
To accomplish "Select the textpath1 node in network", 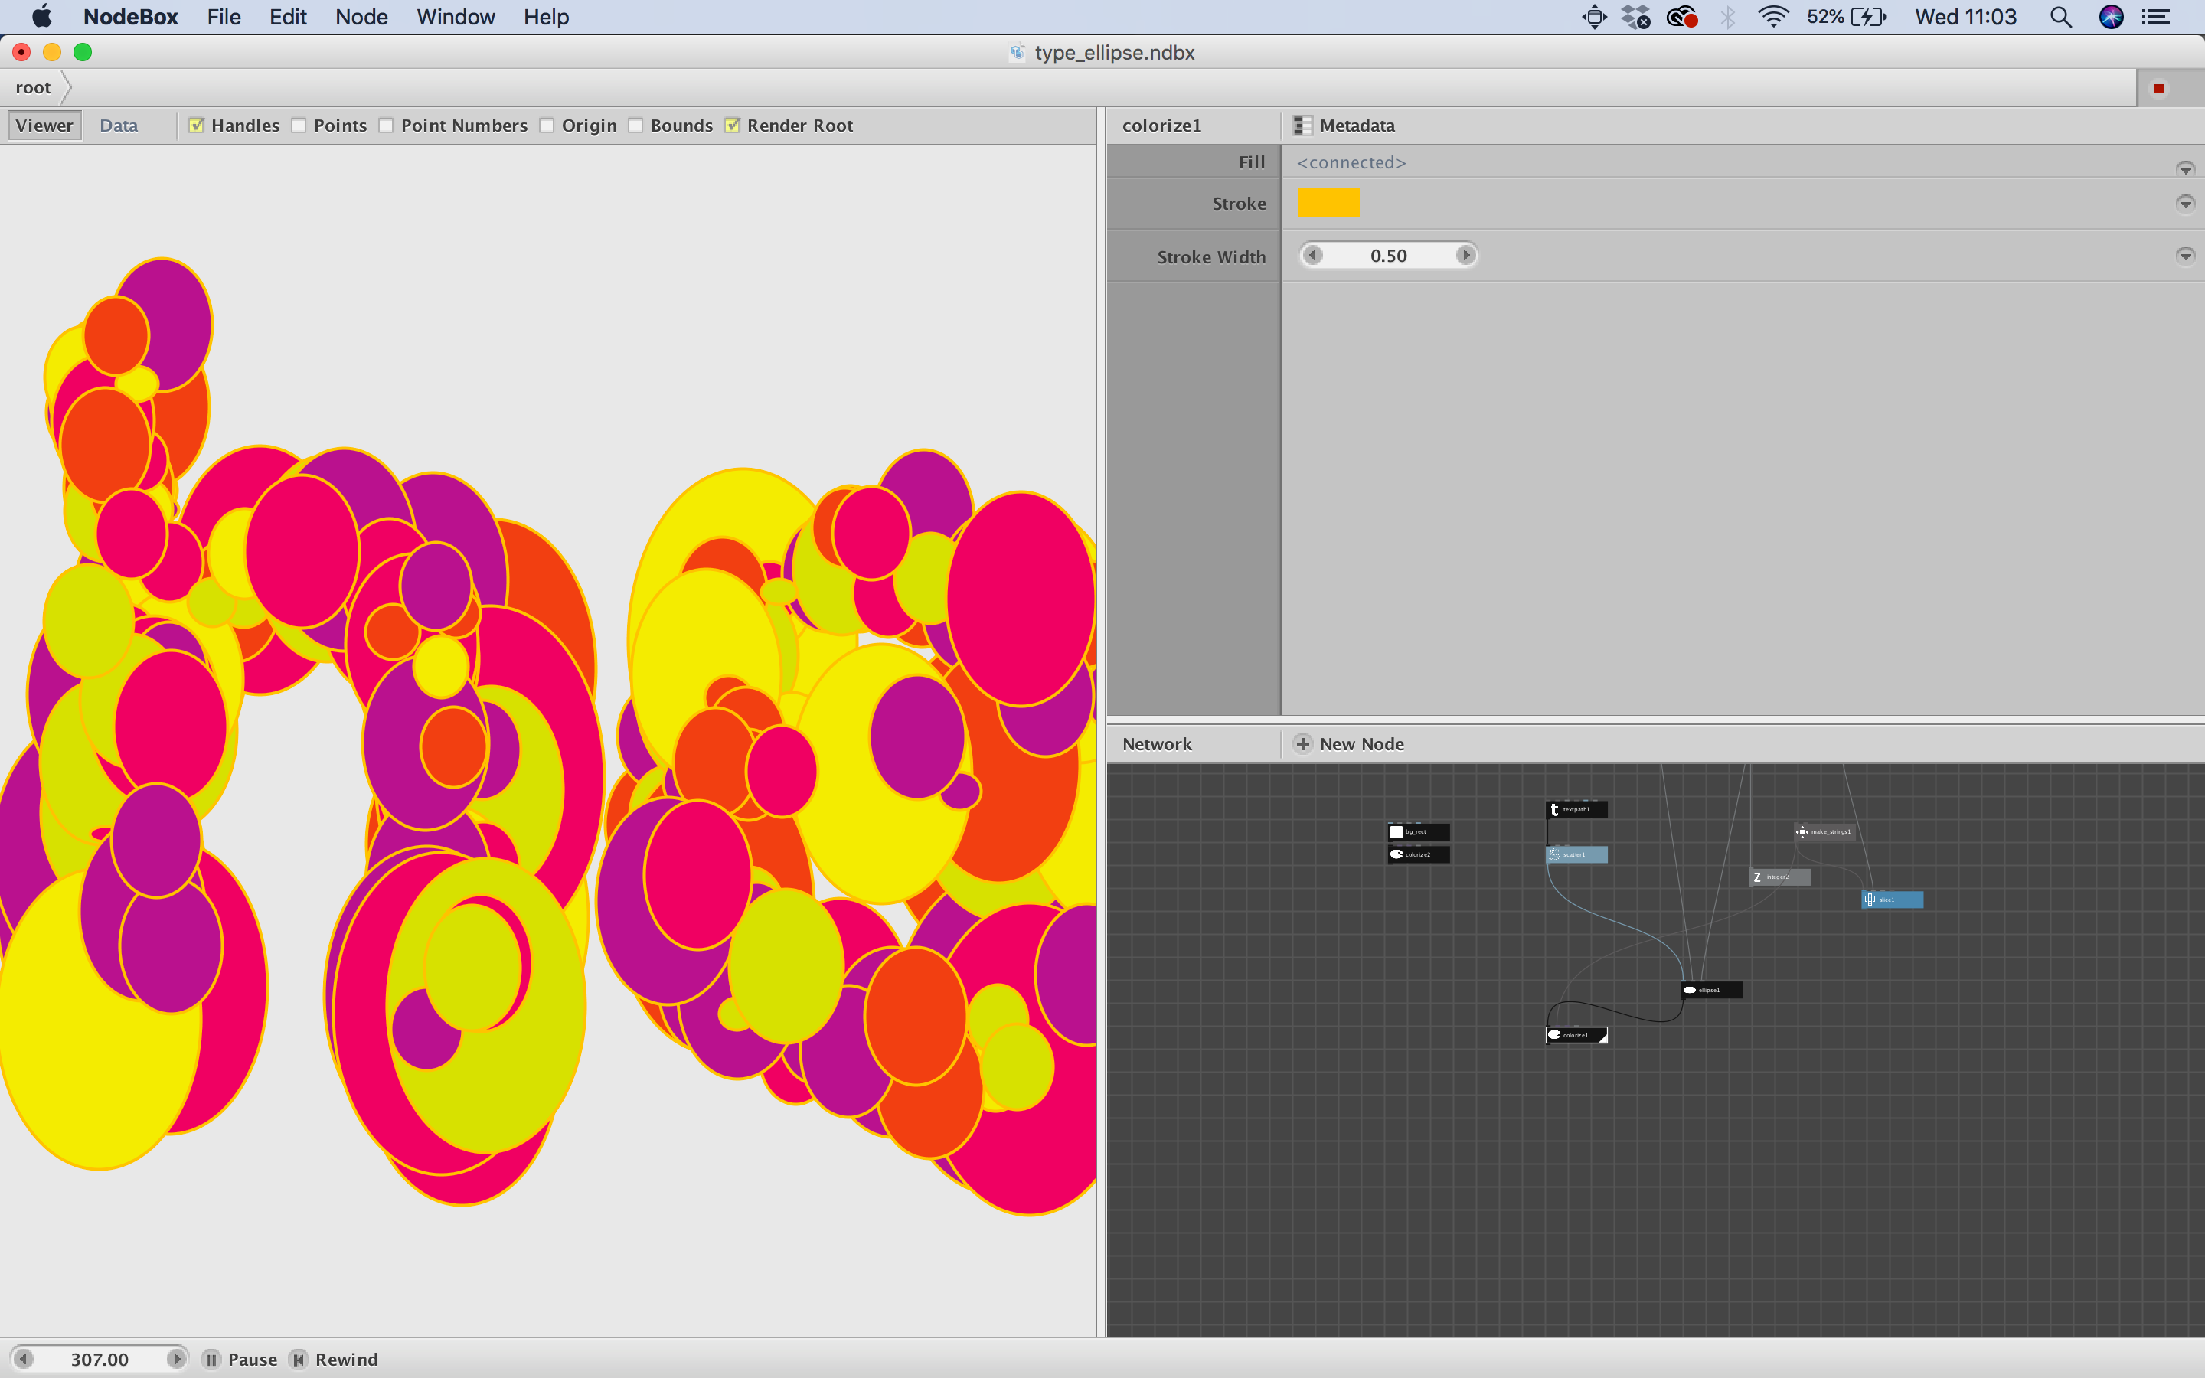I will point(1576,809).
